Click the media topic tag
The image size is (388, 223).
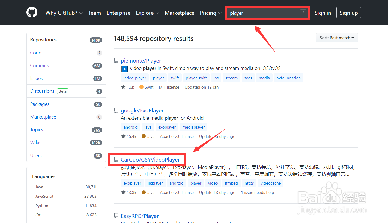tap(264, 78)
